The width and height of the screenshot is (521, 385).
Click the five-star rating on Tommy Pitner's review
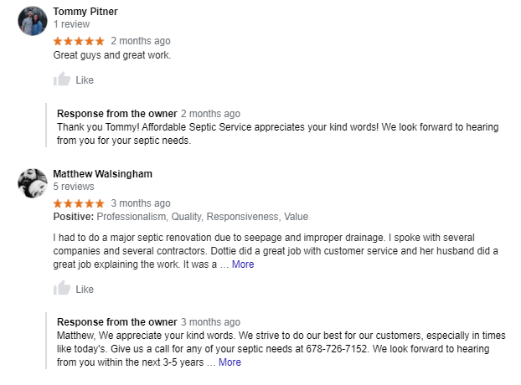coord(79,40)
